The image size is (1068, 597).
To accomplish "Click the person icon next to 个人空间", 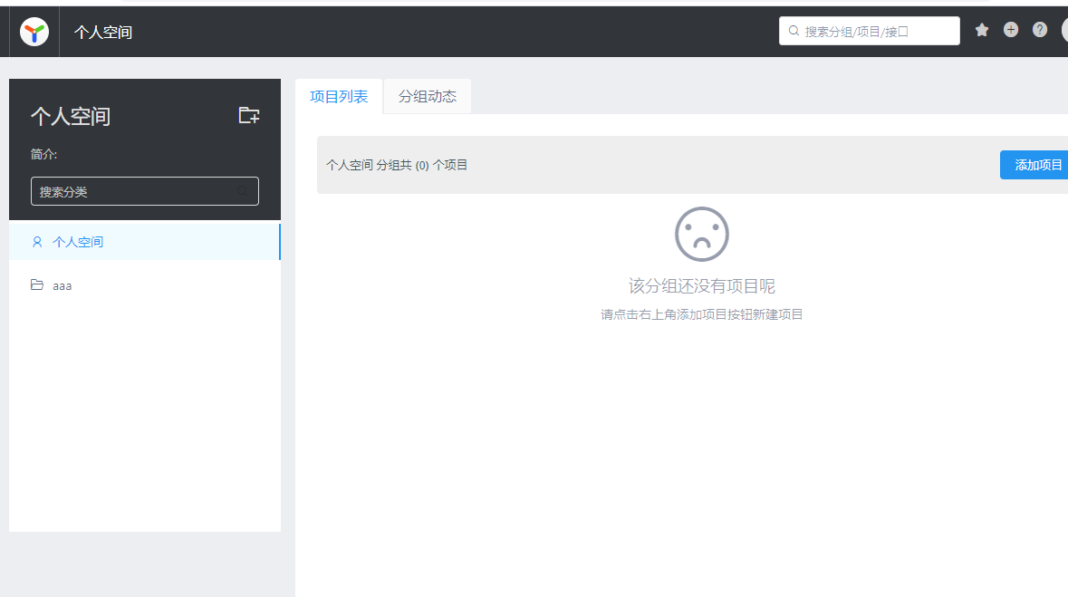I will pyautogui.click(x=37, y=242).
